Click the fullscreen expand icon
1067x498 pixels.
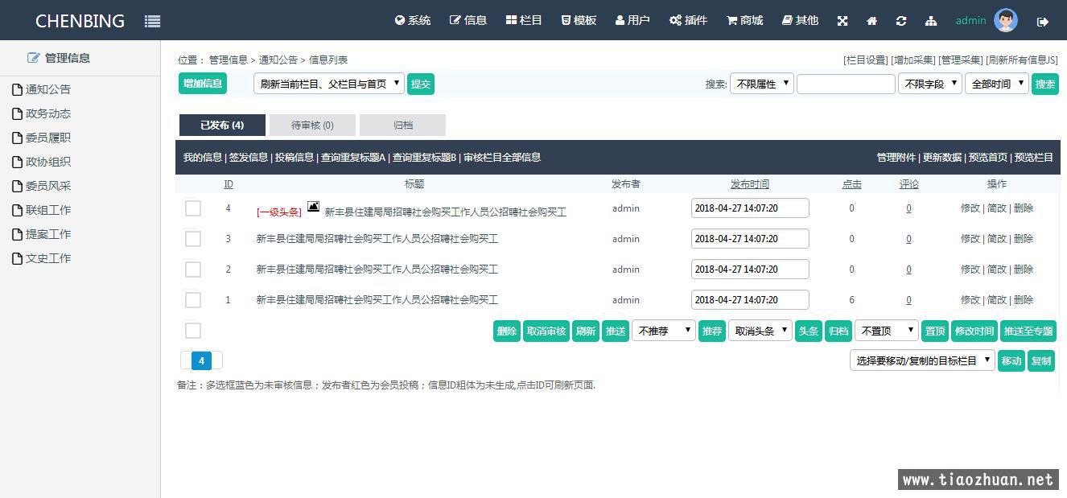coord(842,21)
